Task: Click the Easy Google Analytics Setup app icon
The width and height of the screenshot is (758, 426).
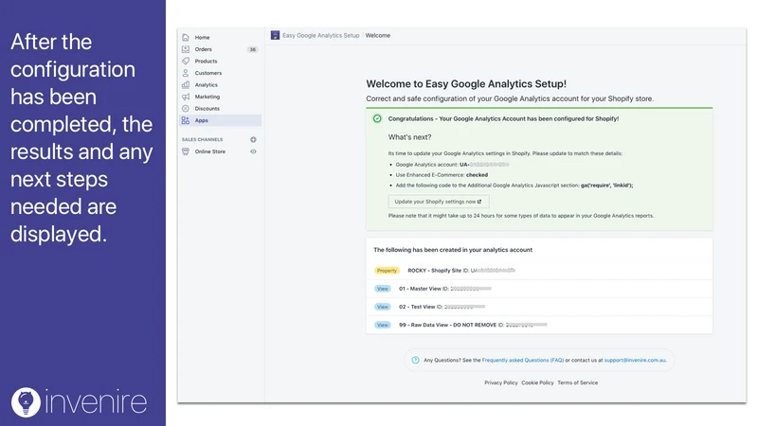Action: (x=275, y=35)
